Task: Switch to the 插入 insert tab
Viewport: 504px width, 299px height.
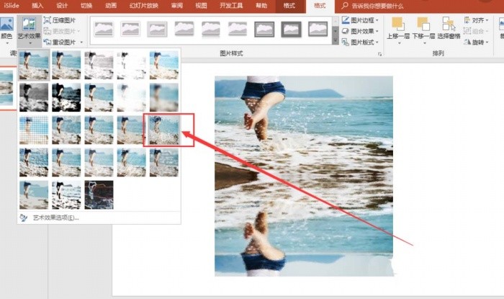Action: [x=37, y=6]
